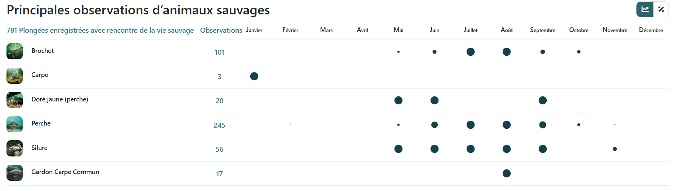Open the Doré jaune (perche) thumbnail image
This screenshot has height=191, width=679.
click(x=14, y=100)
